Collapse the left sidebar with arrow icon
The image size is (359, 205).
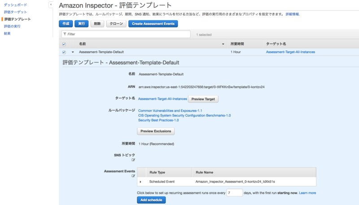(51, 4)
